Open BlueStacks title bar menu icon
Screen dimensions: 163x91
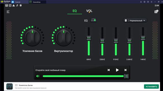[x=152, y=2]
